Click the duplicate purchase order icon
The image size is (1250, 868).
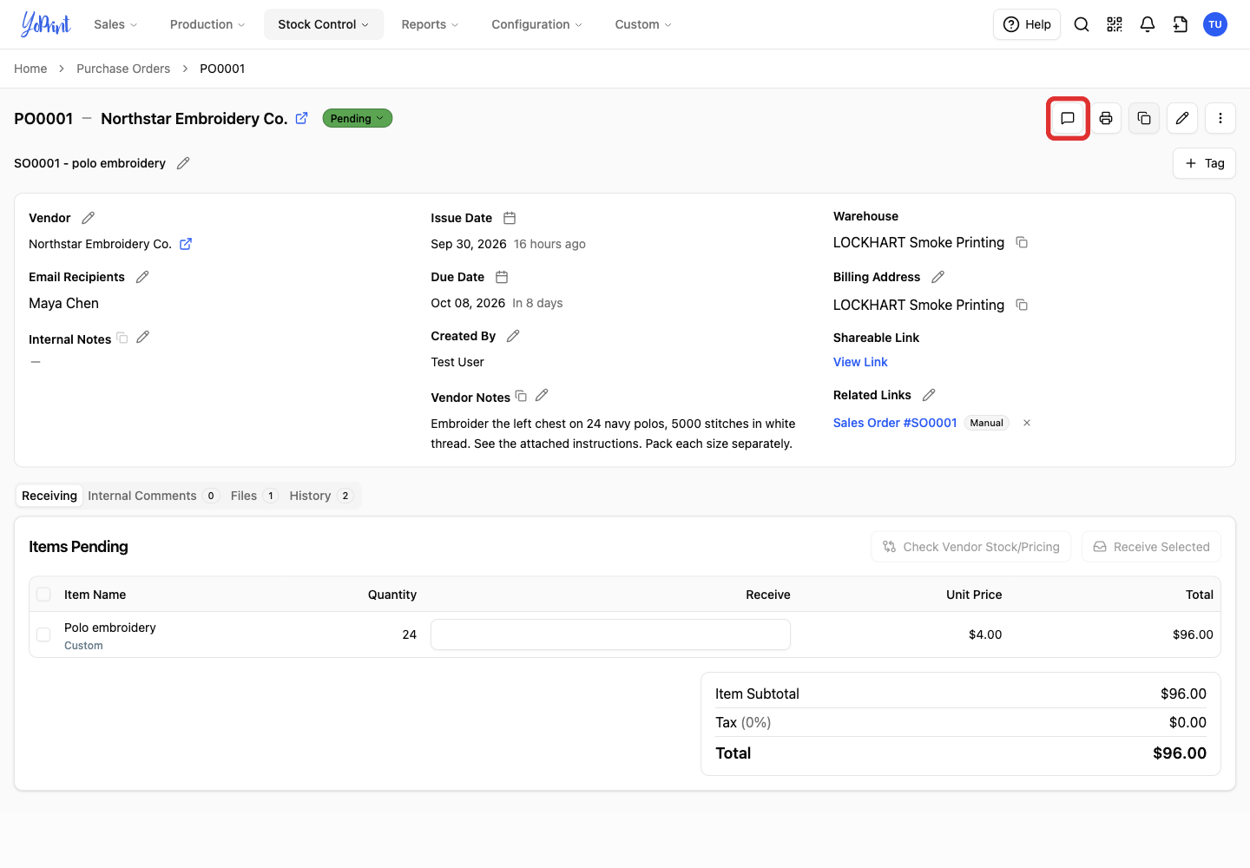click(1144, 118)
